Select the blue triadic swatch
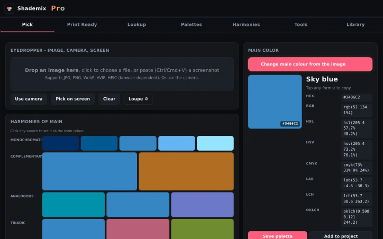The height and width of the screenshot is (239, 383). pyautogui.click(x=74, y=229)
